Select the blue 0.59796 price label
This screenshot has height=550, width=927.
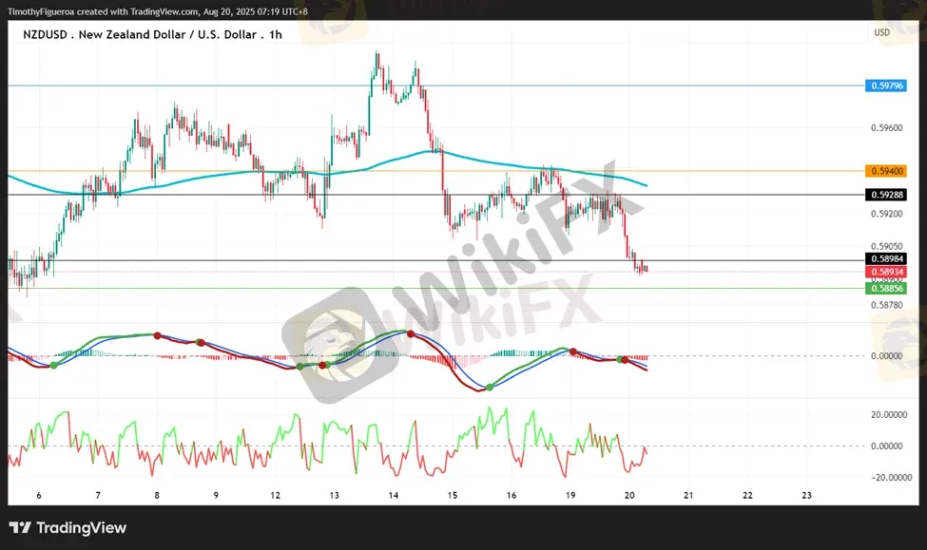tap(885, 85)
